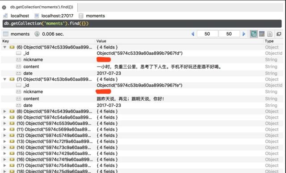The image size is (286, 173).
Task: Click the _id field icon under document (6)
Action: coord(19,53)
